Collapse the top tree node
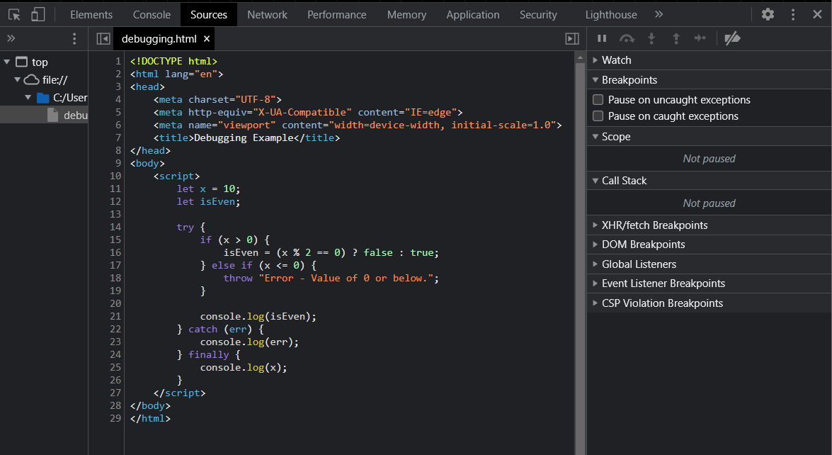Screen dimensions: 832x455 (7, 62)
